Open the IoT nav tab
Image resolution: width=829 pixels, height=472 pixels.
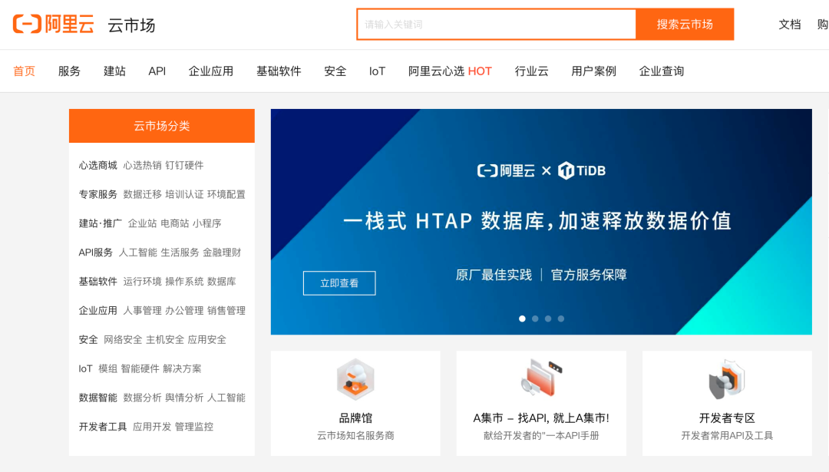[x=377, y=71]
